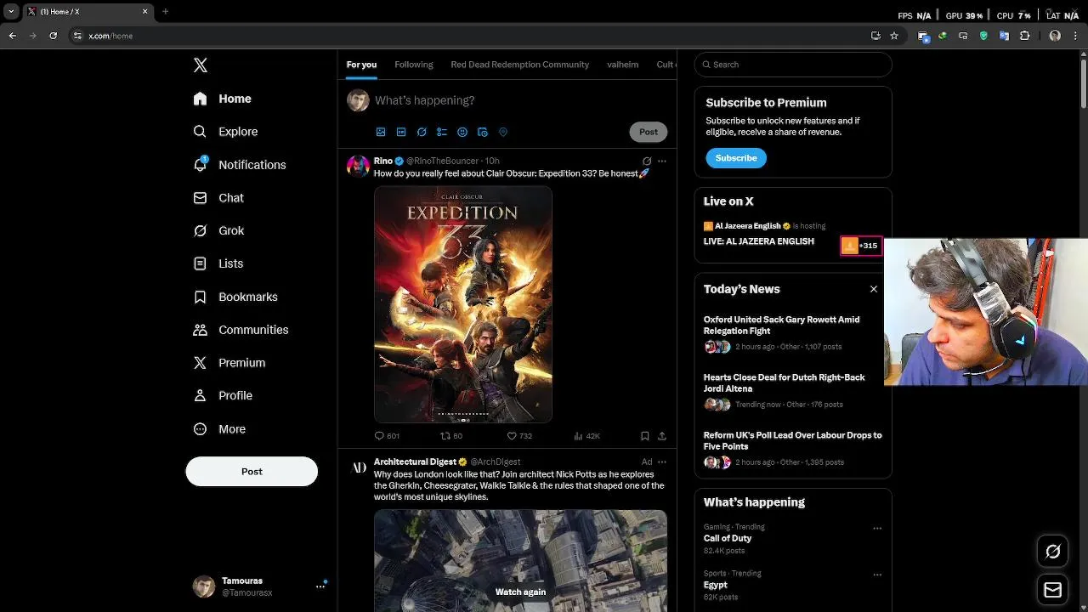Viewport: 1088px width, 612px height.
Task: Switch to the Following tab
Action: click(414, 65)
